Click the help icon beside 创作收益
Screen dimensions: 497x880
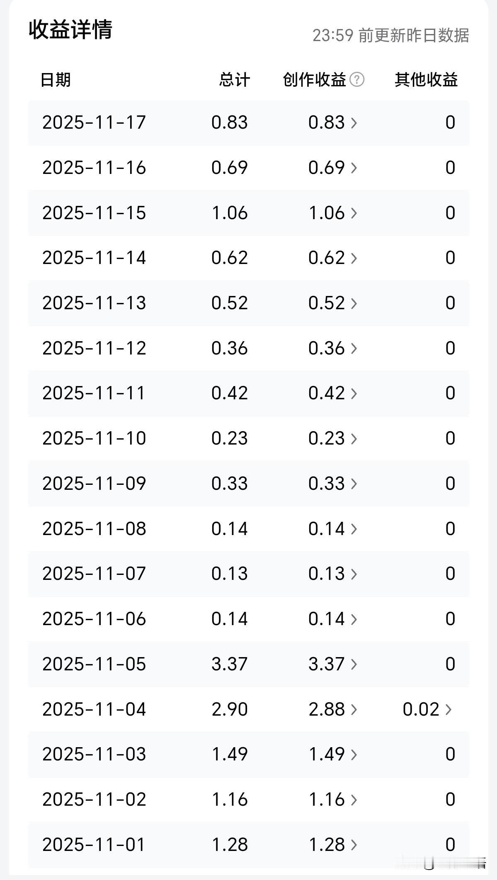pos(356,79)
